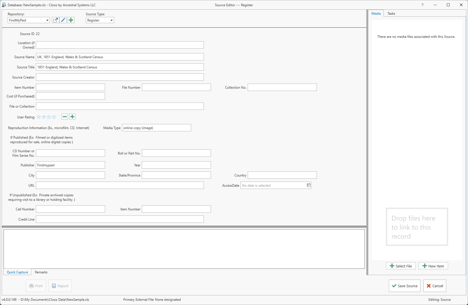Viewport: 468px width, 305px height.
Task: Open the AccessDate calendar picker icon
Action: (308, 185)
